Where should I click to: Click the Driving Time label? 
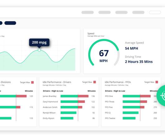(x=133, y=57)
